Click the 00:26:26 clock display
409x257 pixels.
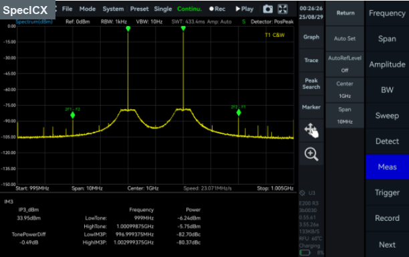point(311,8)
